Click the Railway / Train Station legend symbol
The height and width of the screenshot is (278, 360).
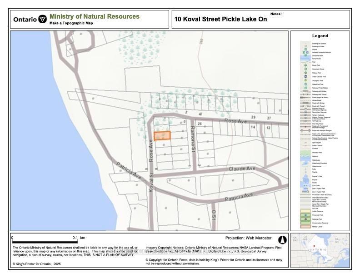(x=305, y=88)
